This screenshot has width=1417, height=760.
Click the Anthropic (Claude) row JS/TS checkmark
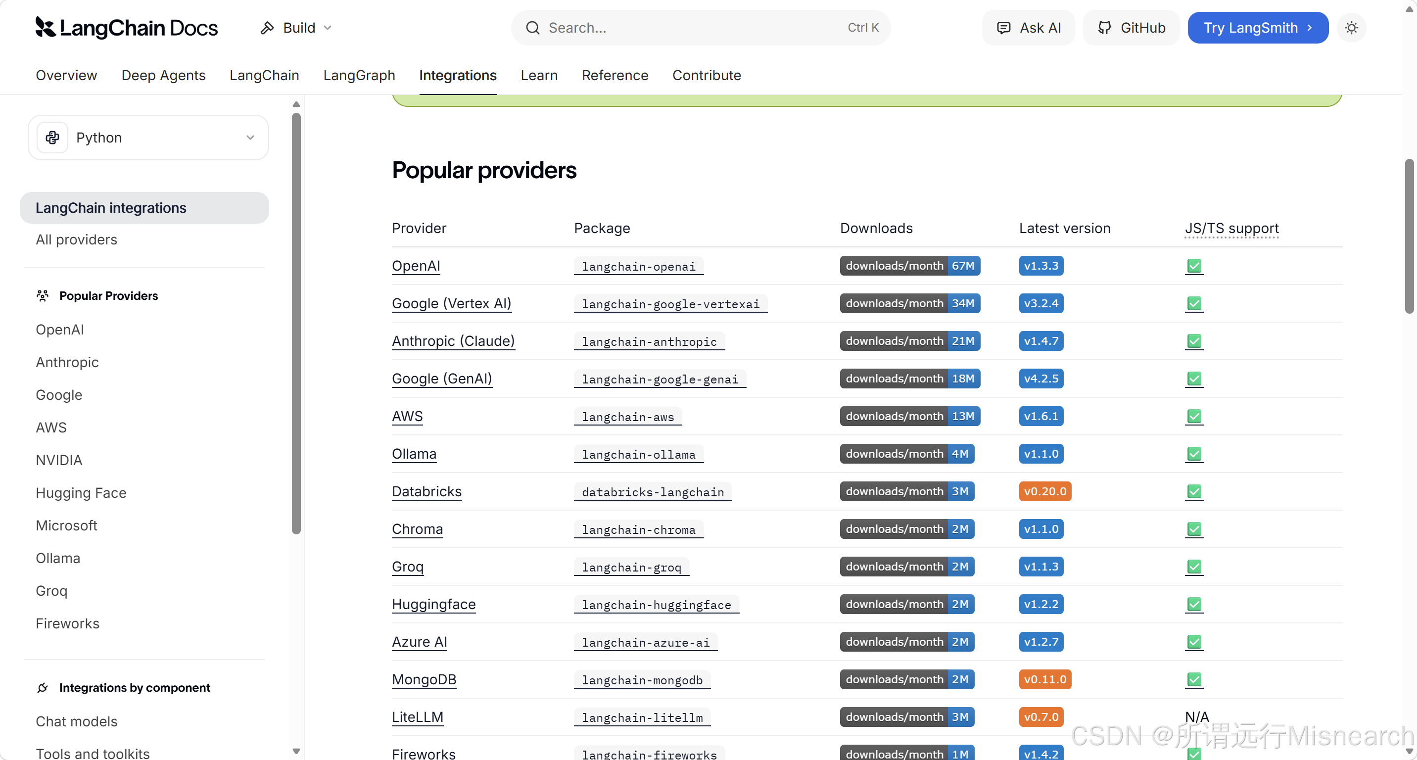click(x=1194, y=341)
